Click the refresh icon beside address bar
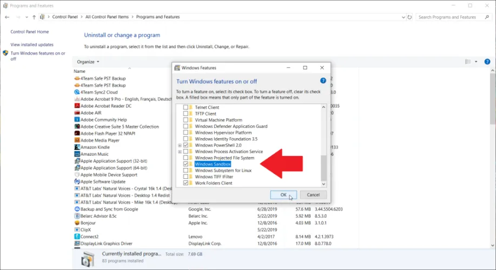Screen dimensions: 496x270 tap(410, 17)
